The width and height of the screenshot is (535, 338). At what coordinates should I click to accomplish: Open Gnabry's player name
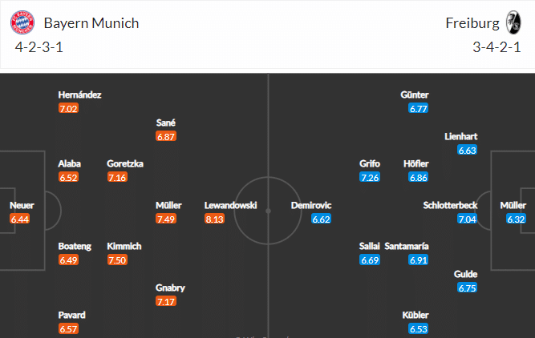pyautogui.click(x=170, y=288)
